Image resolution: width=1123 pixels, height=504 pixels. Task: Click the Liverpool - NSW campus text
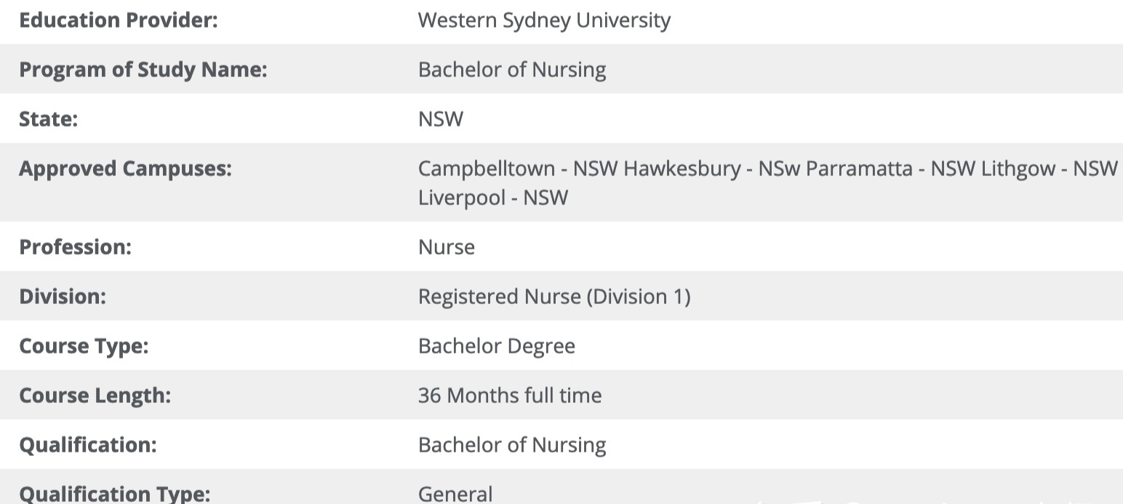492,197
